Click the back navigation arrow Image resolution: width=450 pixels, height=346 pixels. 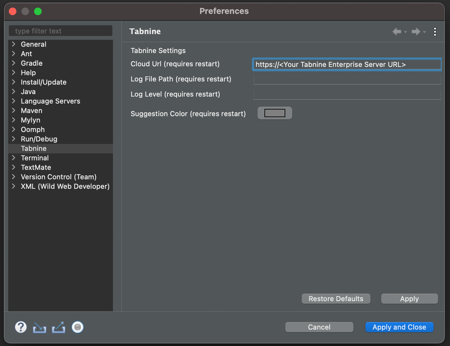tap(397, 32)
